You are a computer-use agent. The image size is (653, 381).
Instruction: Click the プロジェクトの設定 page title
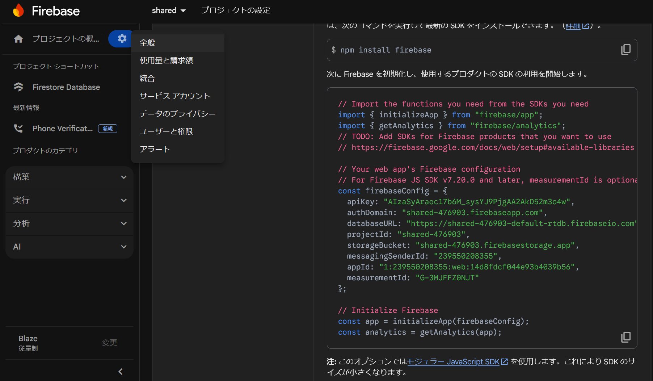(236, 11)
